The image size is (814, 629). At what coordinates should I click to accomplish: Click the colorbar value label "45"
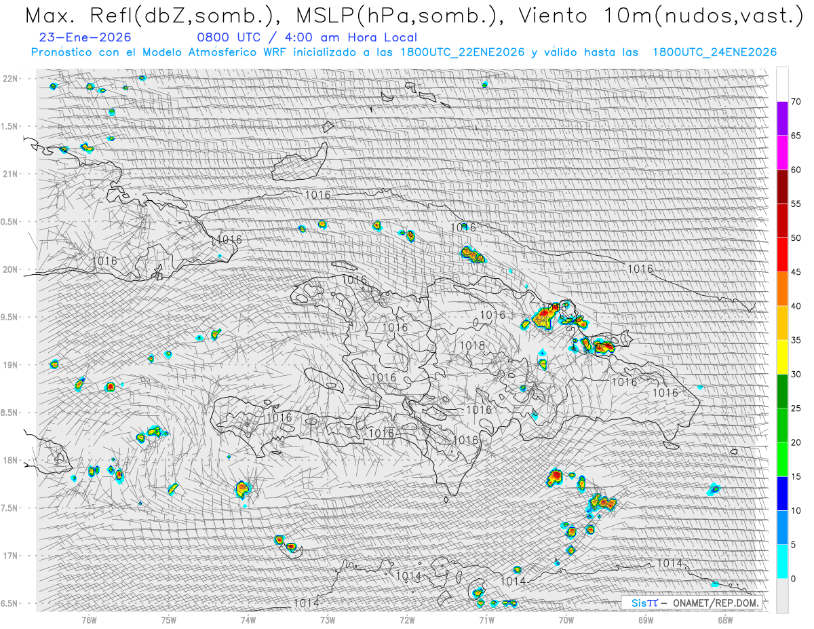(796, 272)
